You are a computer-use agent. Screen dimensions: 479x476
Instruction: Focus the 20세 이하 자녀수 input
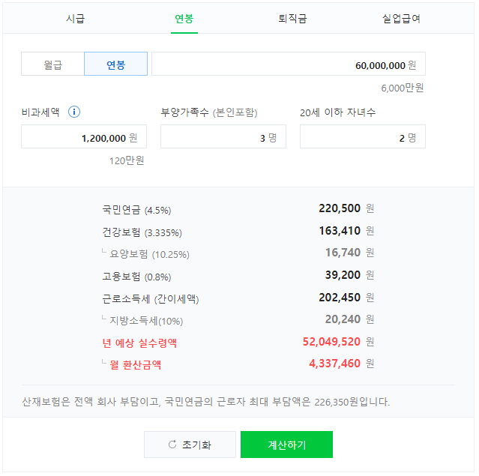(x=363, y=136)
